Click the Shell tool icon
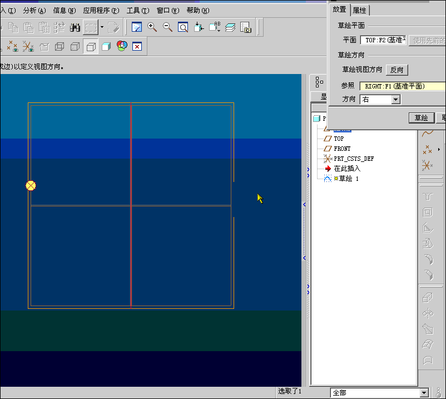Viewport: 446px width, 399px height. click(x=428, y=213)
